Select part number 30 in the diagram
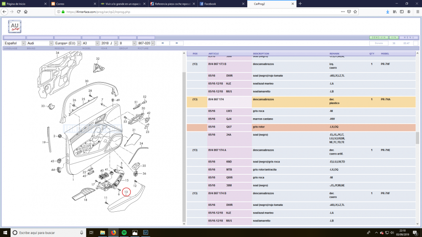The image size is (422, 237). pos(87,81)
